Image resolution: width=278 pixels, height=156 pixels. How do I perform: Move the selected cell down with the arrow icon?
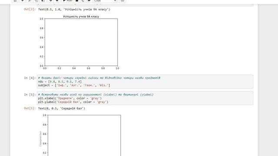point(57,1)
